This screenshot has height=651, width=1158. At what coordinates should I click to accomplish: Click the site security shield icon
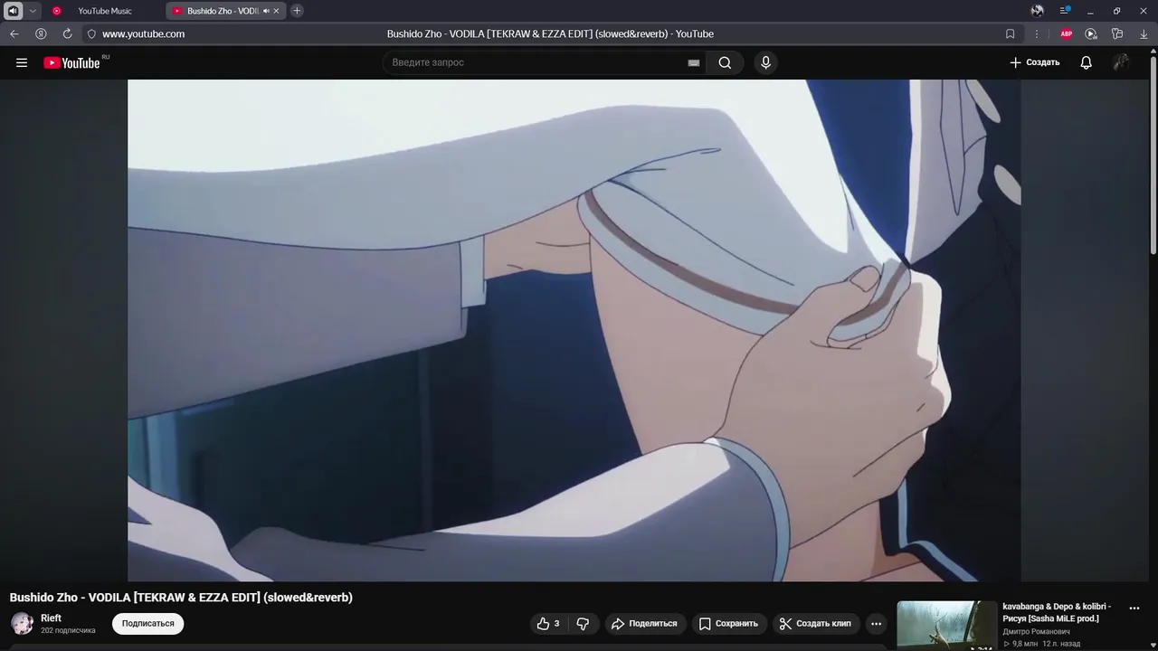pyautogui.click(x=91, y=33)
